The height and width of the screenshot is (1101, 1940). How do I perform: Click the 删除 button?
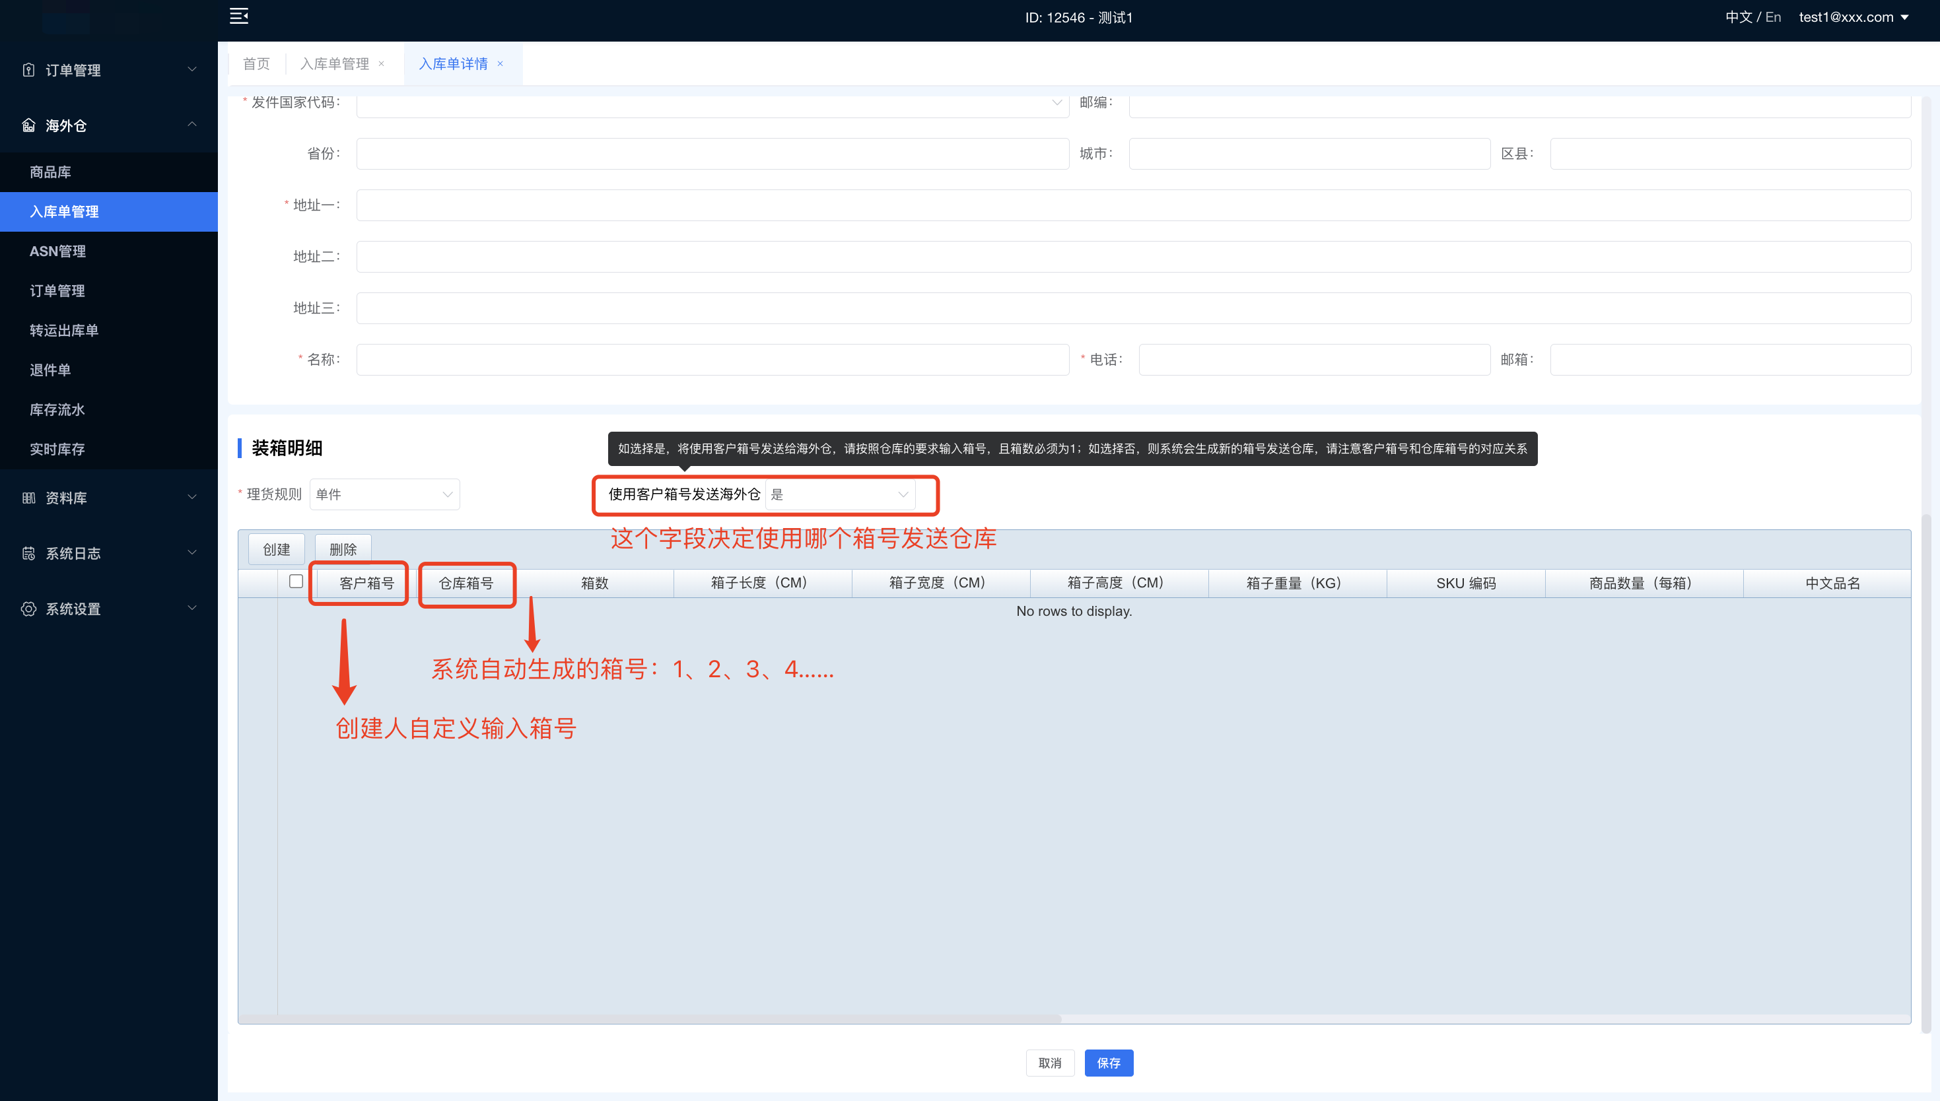(x=343, y=550)
